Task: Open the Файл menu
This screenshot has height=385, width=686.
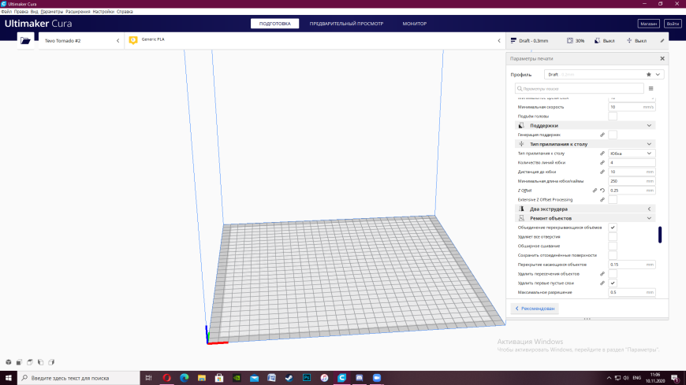Action: click(6, 12)
